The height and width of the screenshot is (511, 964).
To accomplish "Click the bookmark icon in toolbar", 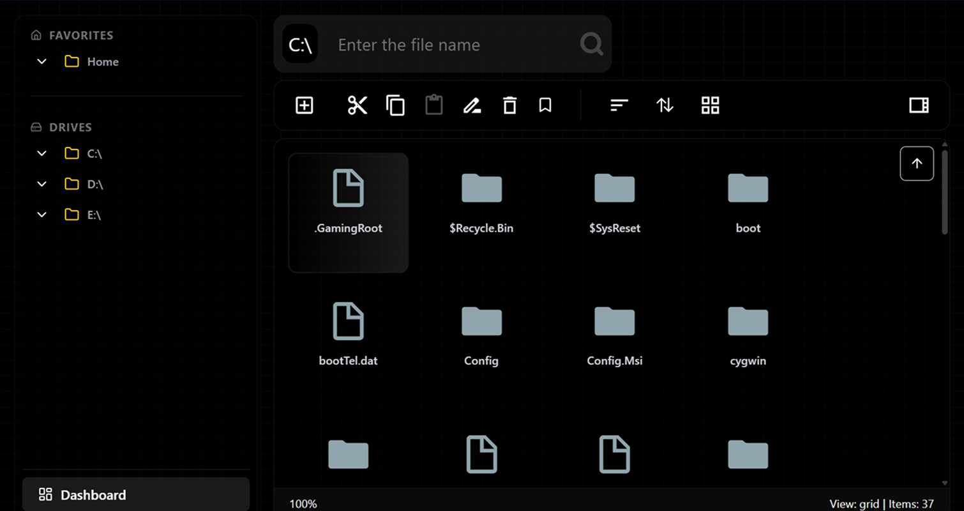I will pos(545,105).
